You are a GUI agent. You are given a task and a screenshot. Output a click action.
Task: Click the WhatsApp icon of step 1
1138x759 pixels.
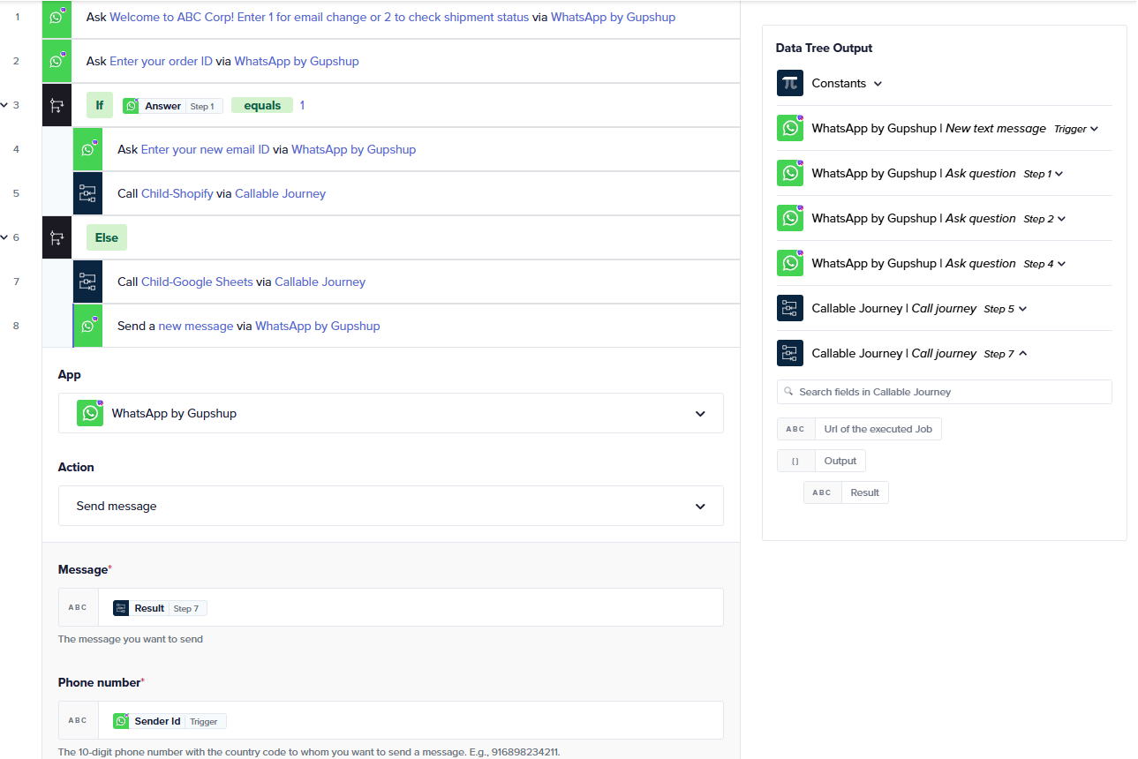[x=57, y=18]
